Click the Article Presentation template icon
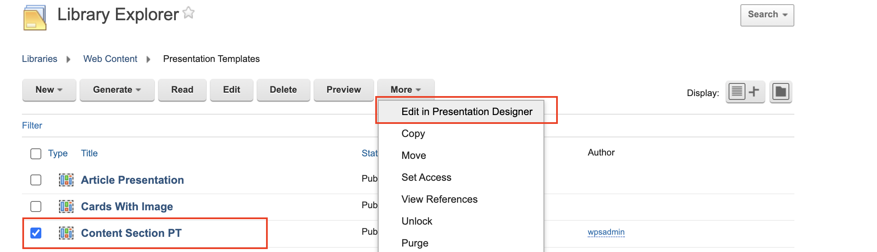877x252 pixels. 66,180
